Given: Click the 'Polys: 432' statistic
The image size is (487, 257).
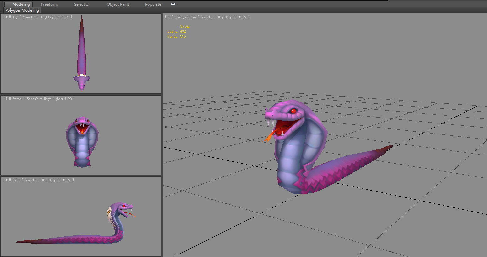Looking at the screenshot, I should (177, 32).
